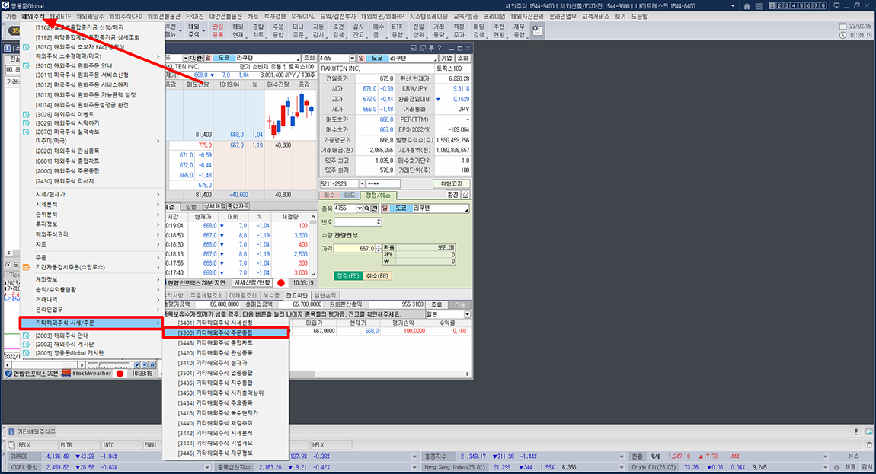This screenshot has width=876, height=474.
Task: Switch to virtual screen number 2
Action: (779, 5)
